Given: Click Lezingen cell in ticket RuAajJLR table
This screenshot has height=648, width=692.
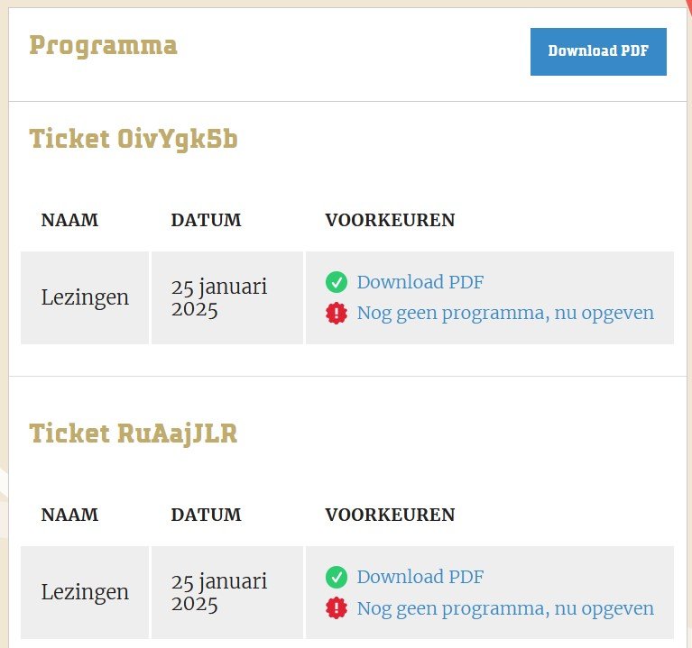Looking at the screenshot, I should (x=85, y=592).
